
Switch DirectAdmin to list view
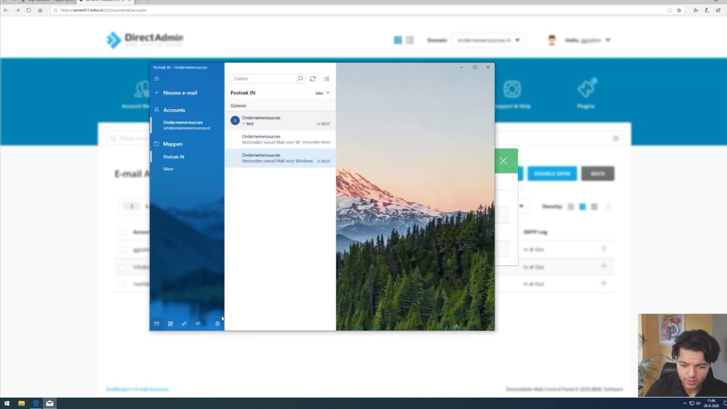point(410,40)
